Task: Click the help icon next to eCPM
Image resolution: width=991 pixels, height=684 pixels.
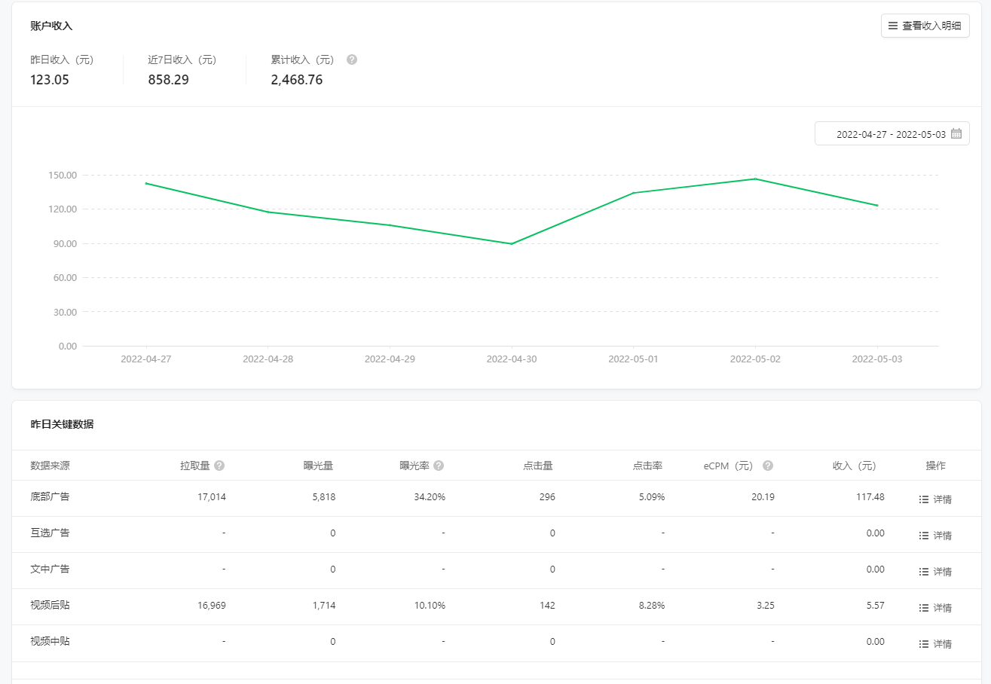Action: pyautogui.click(x=768, y=466)
